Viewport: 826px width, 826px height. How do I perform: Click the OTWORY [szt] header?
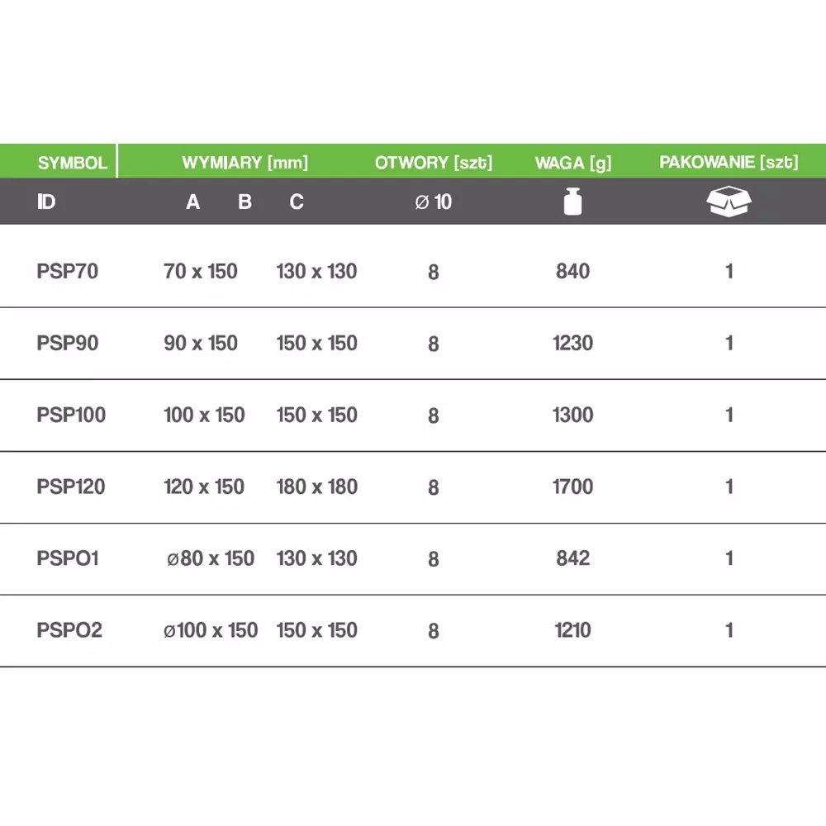coord(434,163)
